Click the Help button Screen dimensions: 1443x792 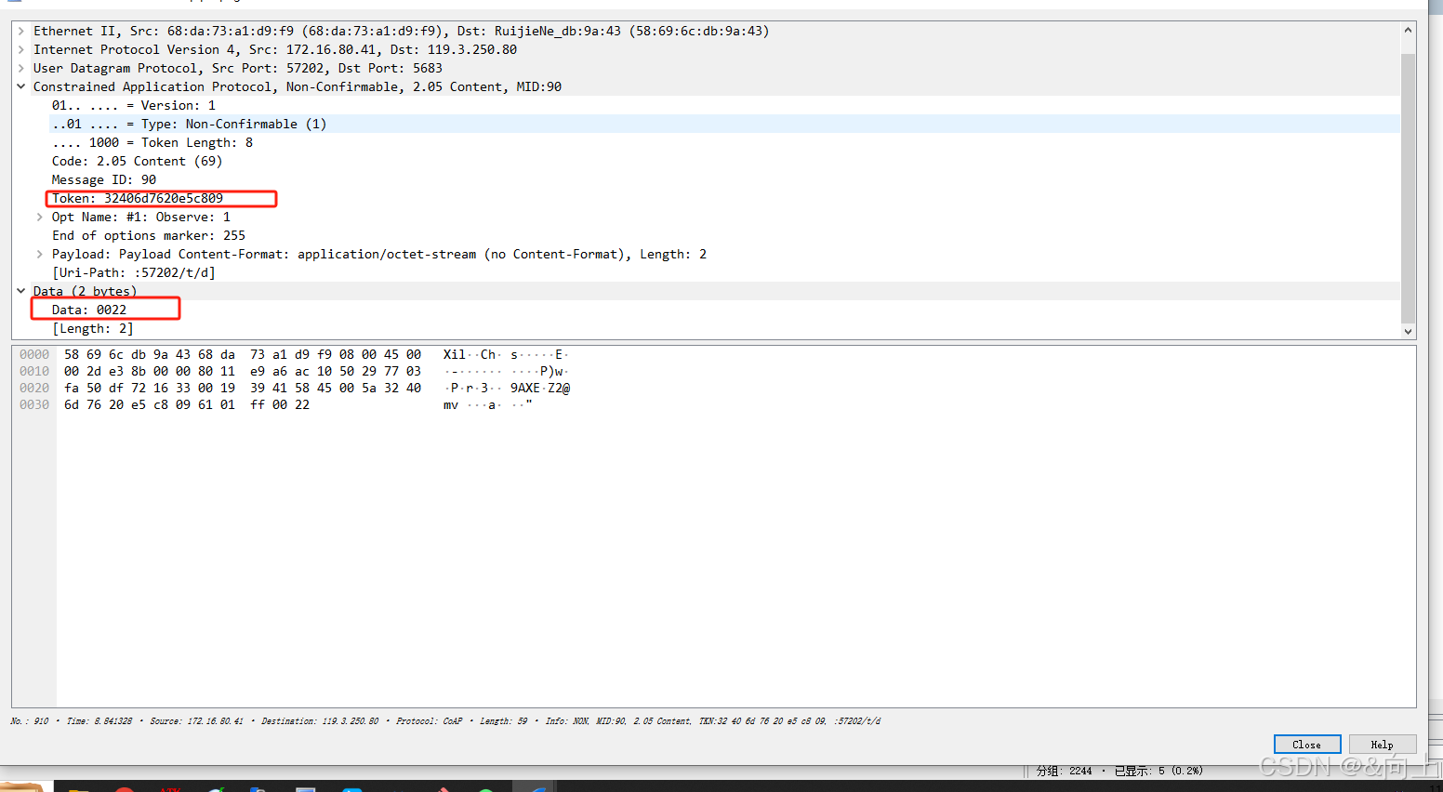coord(1382,745)
